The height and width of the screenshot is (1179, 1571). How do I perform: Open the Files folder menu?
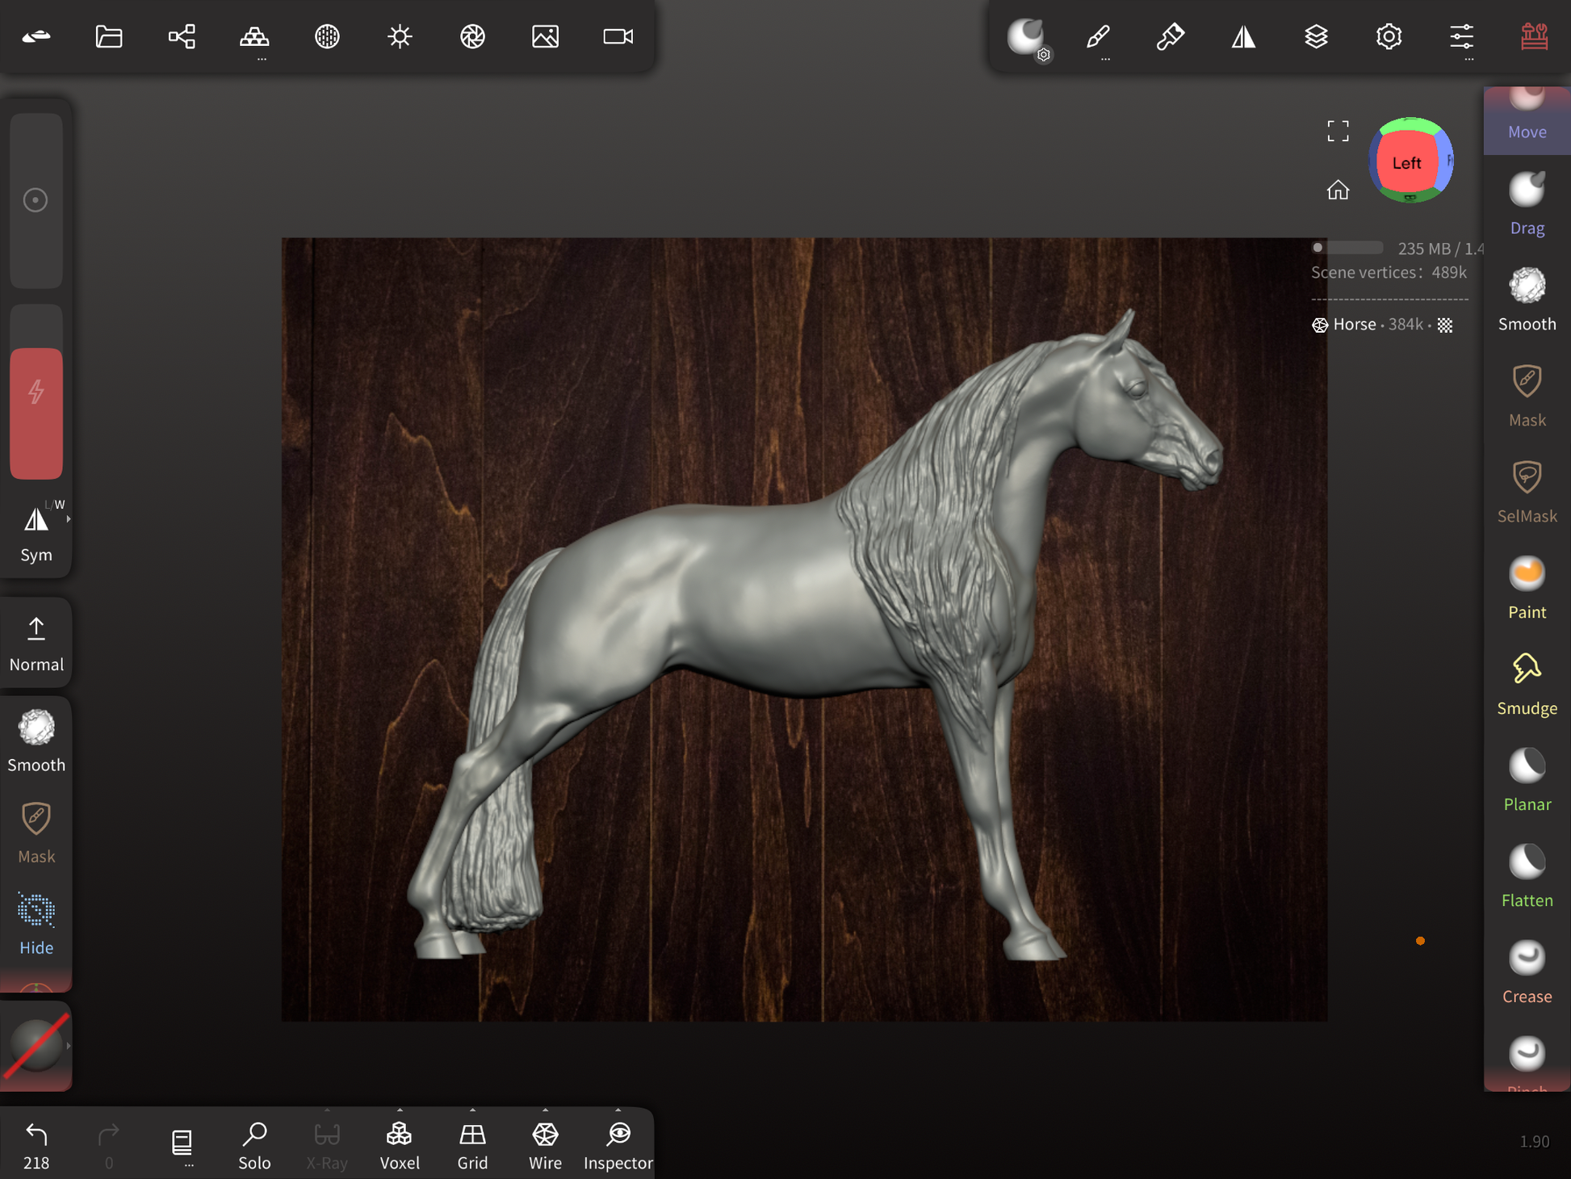[x=109, y=36]
